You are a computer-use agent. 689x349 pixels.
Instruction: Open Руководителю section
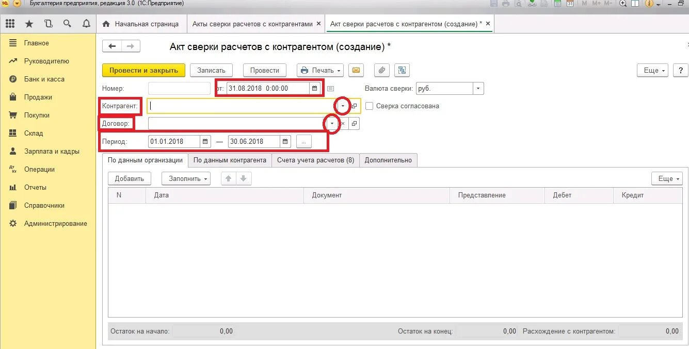point(48,61)
